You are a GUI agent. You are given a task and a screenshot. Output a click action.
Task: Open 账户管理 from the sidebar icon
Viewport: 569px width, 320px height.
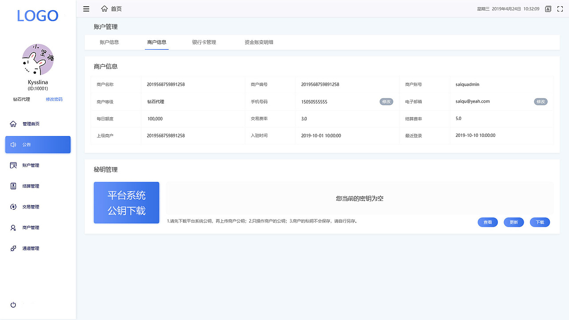(13, 165)
